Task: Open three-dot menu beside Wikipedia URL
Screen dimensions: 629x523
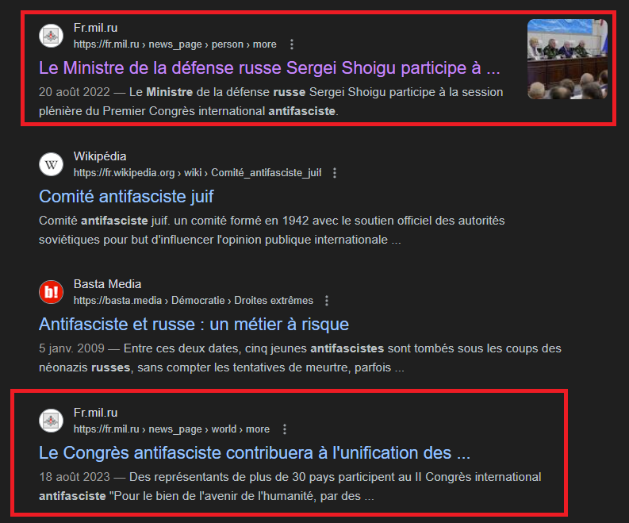Action: 335,173
